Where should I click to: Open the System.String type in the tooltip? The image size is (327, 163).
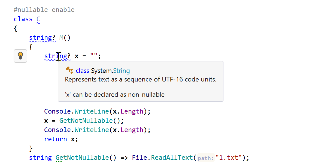122,71
